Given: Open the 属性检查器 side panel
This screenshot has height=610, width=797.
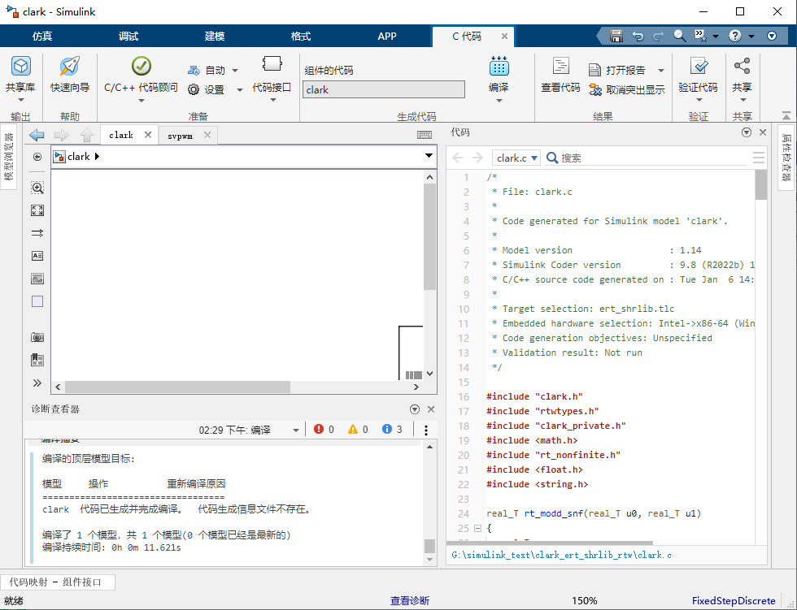Looking at the screenshot, I should (x=786, y=157).
